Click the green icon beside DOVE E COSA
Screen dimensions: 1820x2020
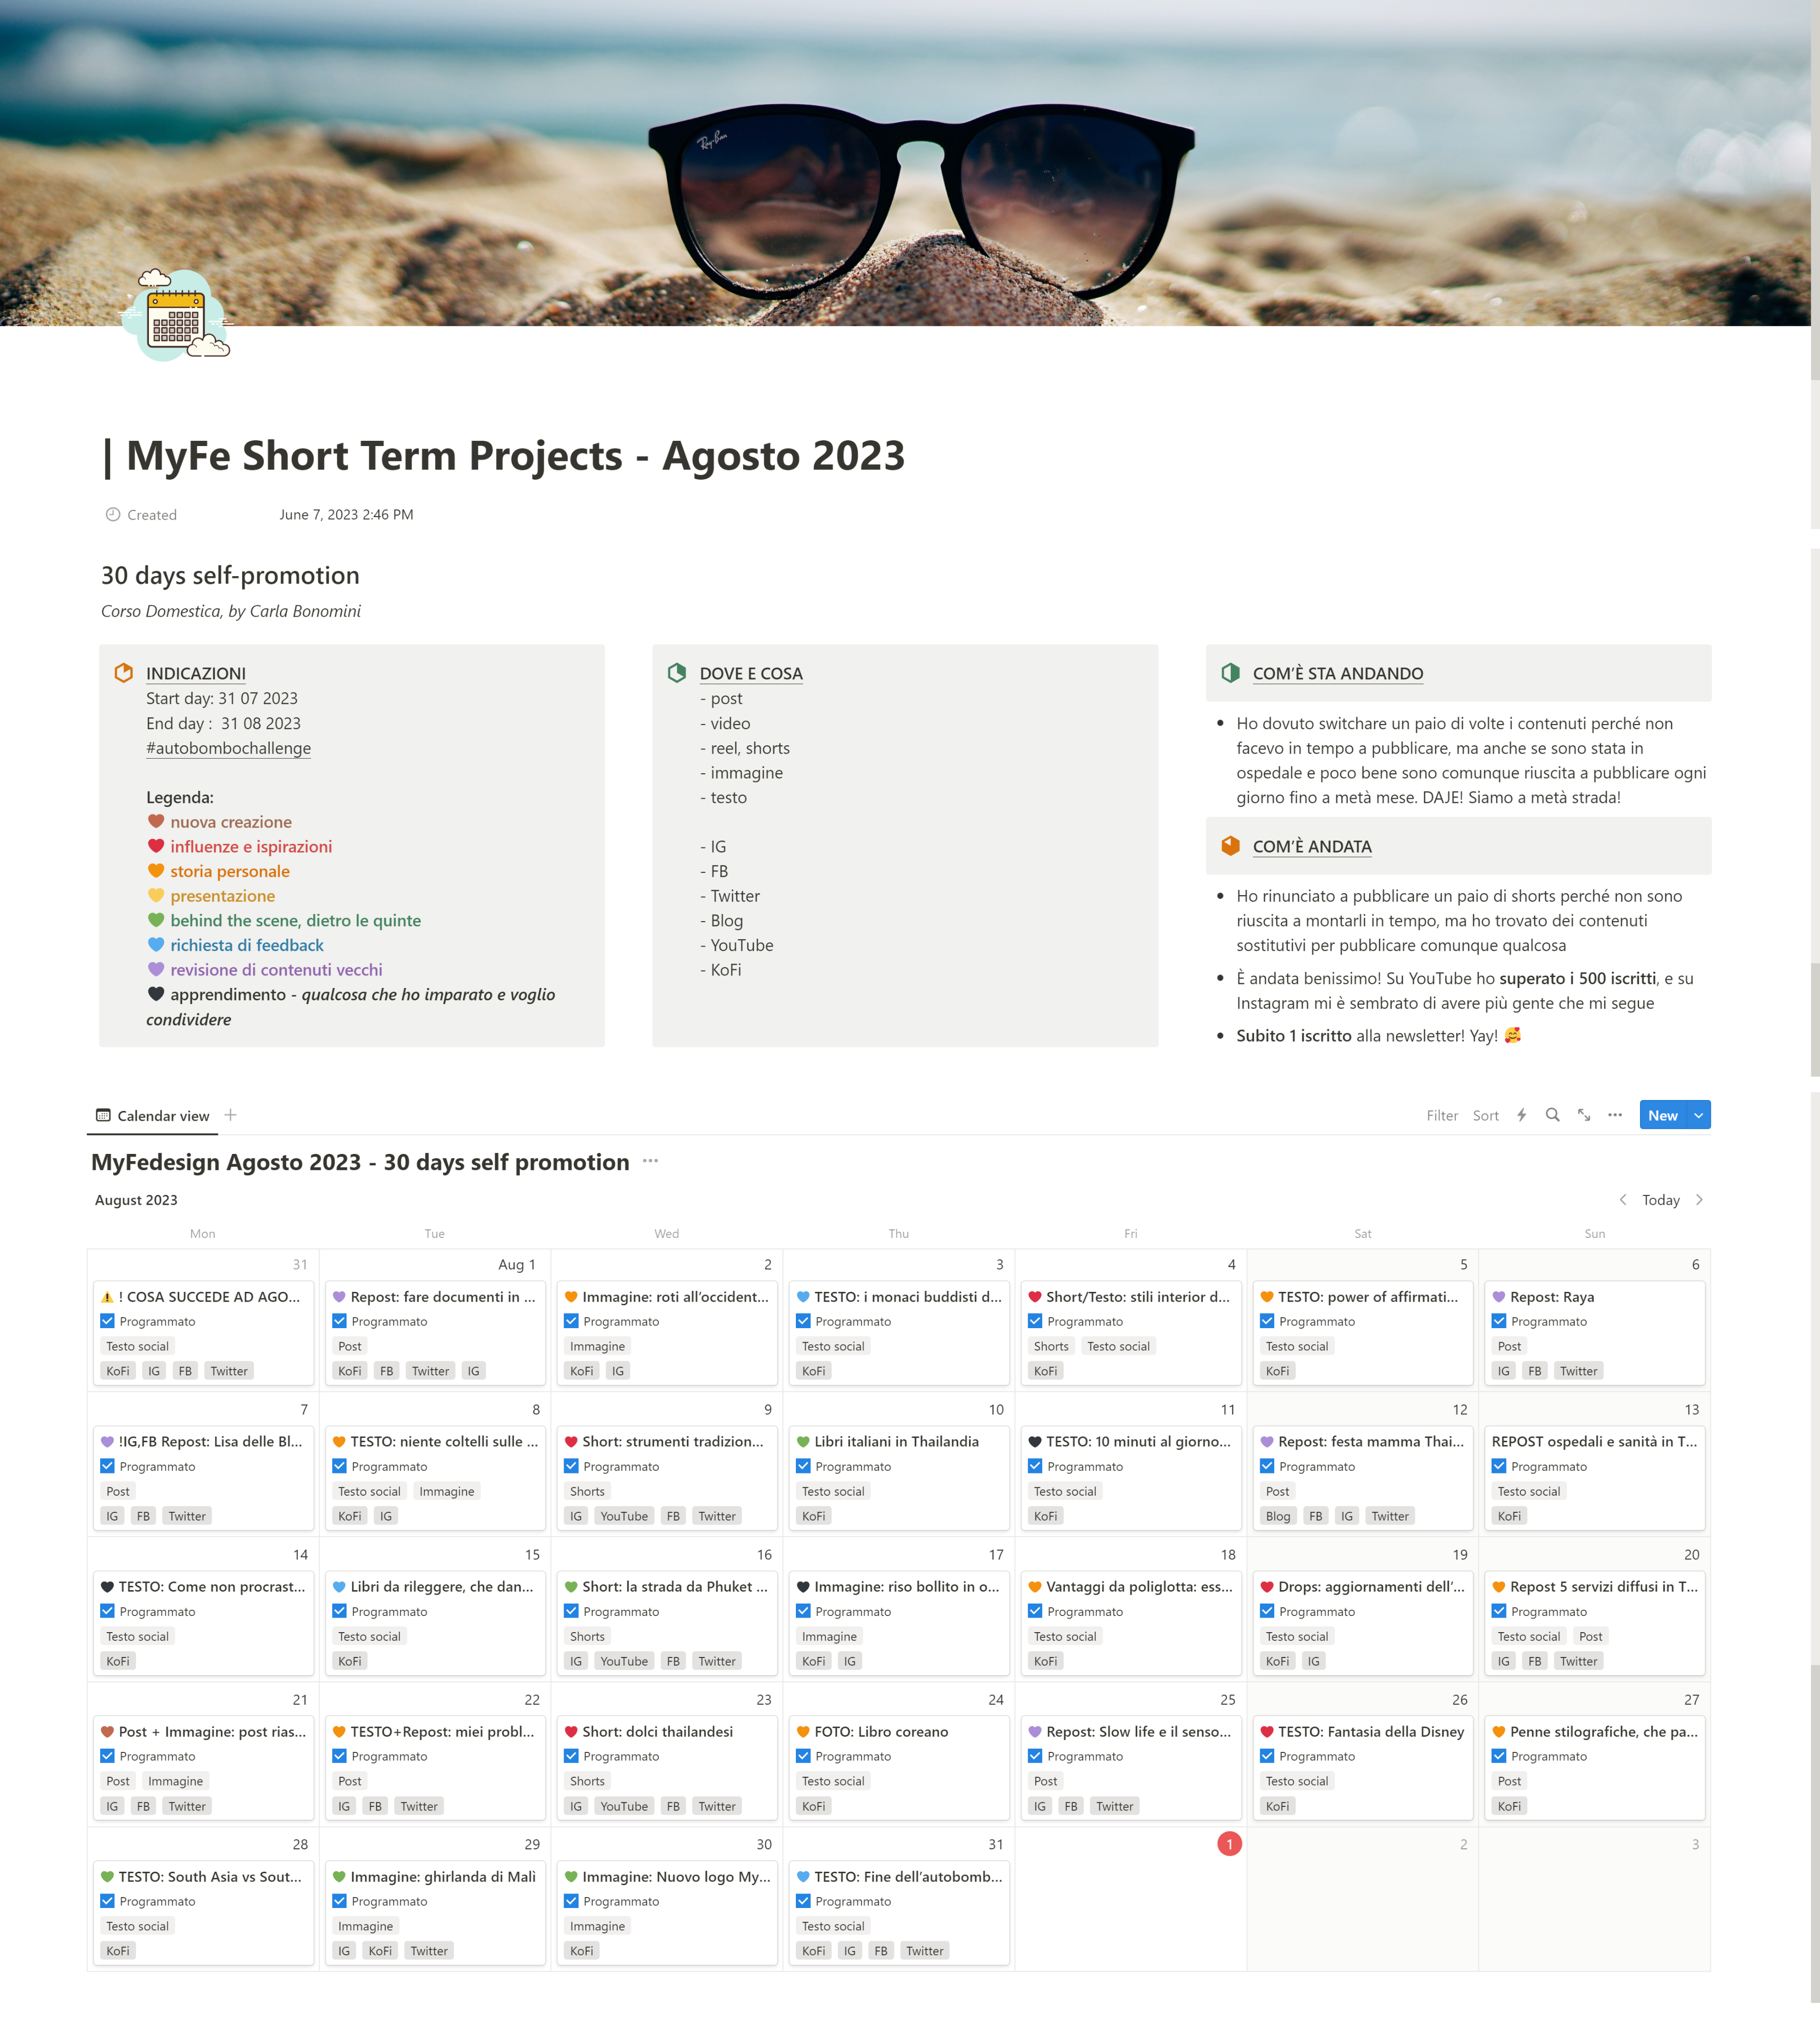(677, 673)
